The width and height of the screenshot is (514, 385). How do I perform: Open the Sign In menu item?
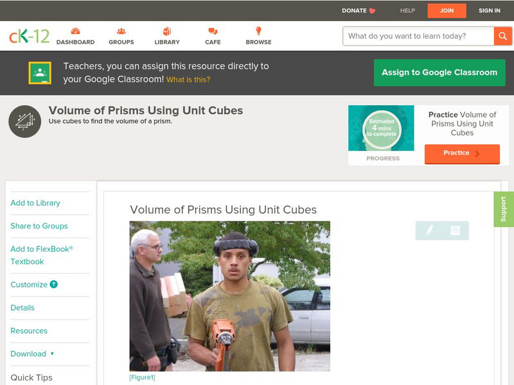pyautogui.click(x=490, y=10)
